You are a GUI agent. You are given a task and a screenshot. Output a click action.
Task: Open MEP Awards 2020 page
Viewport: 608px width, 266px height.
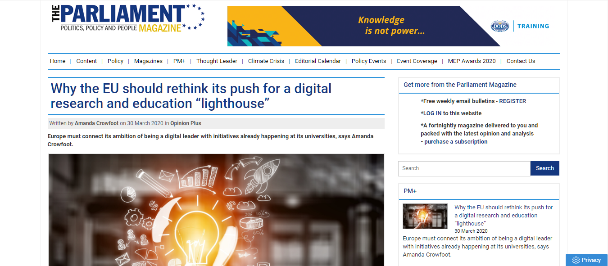[472, 61]
